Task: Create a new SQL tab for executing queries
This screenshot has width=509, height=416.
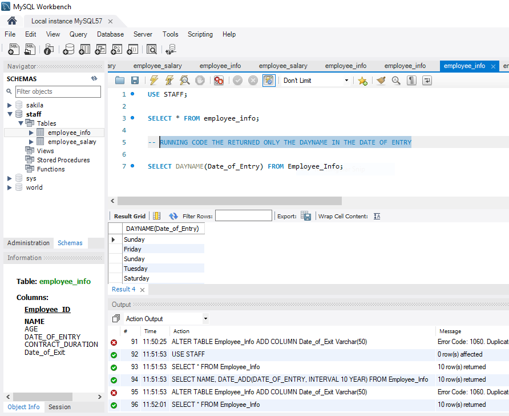Action: (x=13, y=49)
